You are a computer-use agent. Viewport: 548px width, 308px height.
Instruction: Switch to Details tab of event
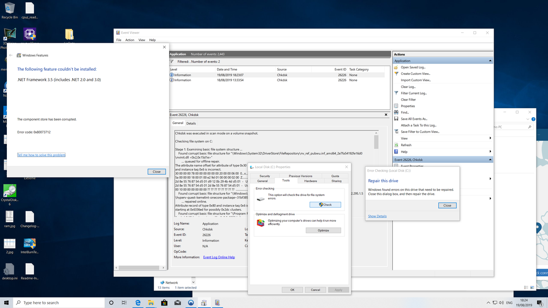click(x=191, y=123)
